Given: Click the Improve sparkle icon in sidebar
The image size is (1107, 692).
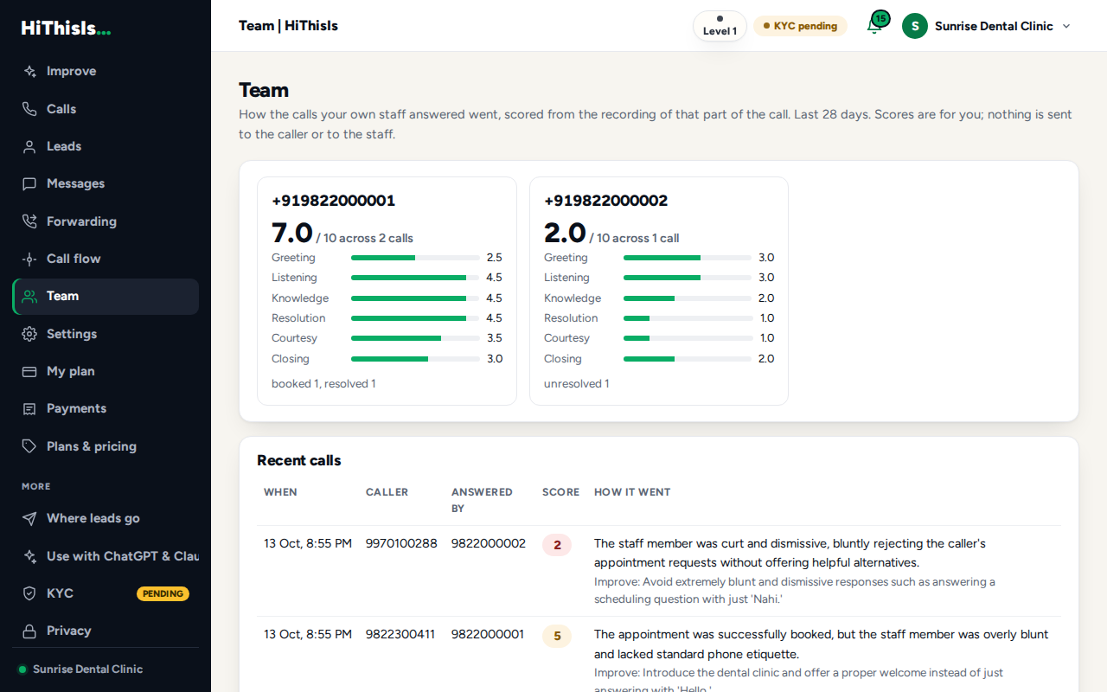Looking at the screenshot, I should click(x=29, y=72).
